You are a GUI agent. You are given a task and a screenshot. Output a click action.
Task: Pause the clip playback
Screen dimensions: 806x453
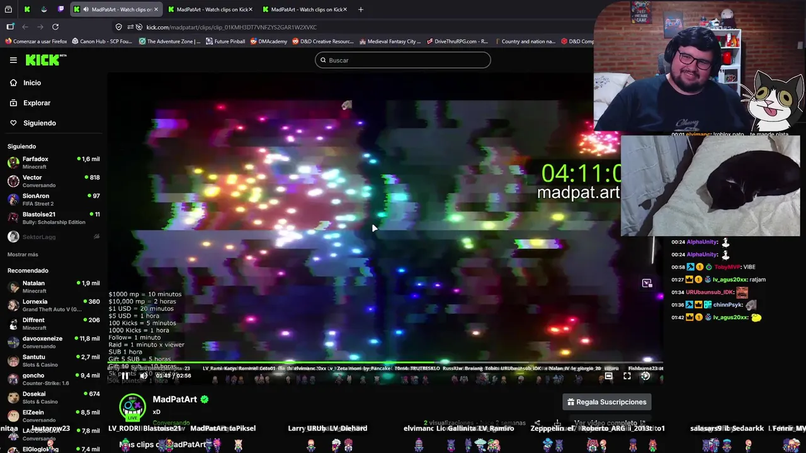pos(125,376)
